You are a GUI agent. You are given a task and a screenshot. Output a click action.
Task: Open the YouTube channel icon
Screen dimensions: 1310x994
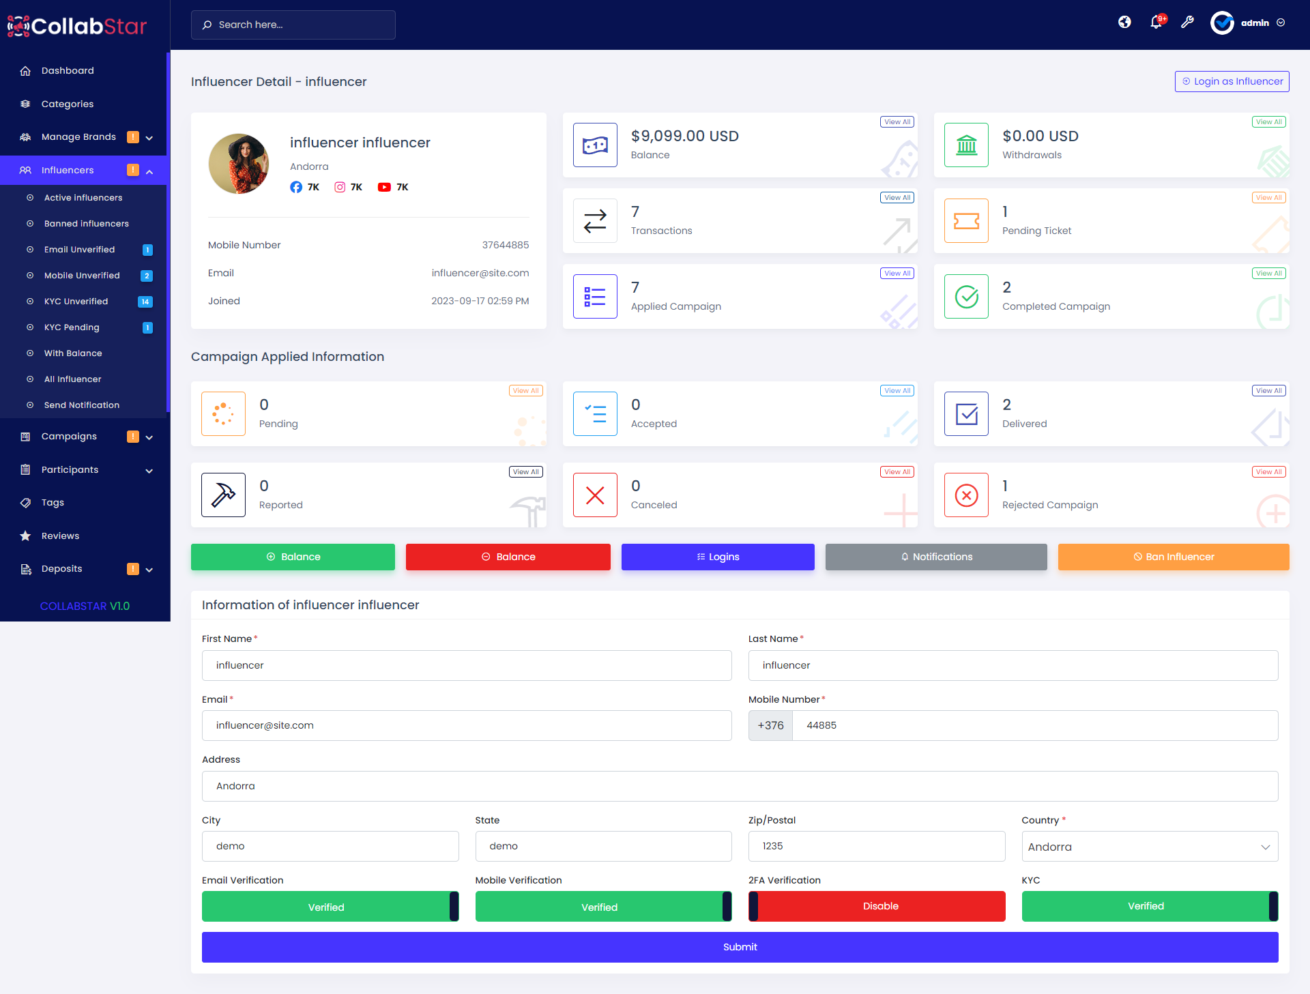click(384, 187)
